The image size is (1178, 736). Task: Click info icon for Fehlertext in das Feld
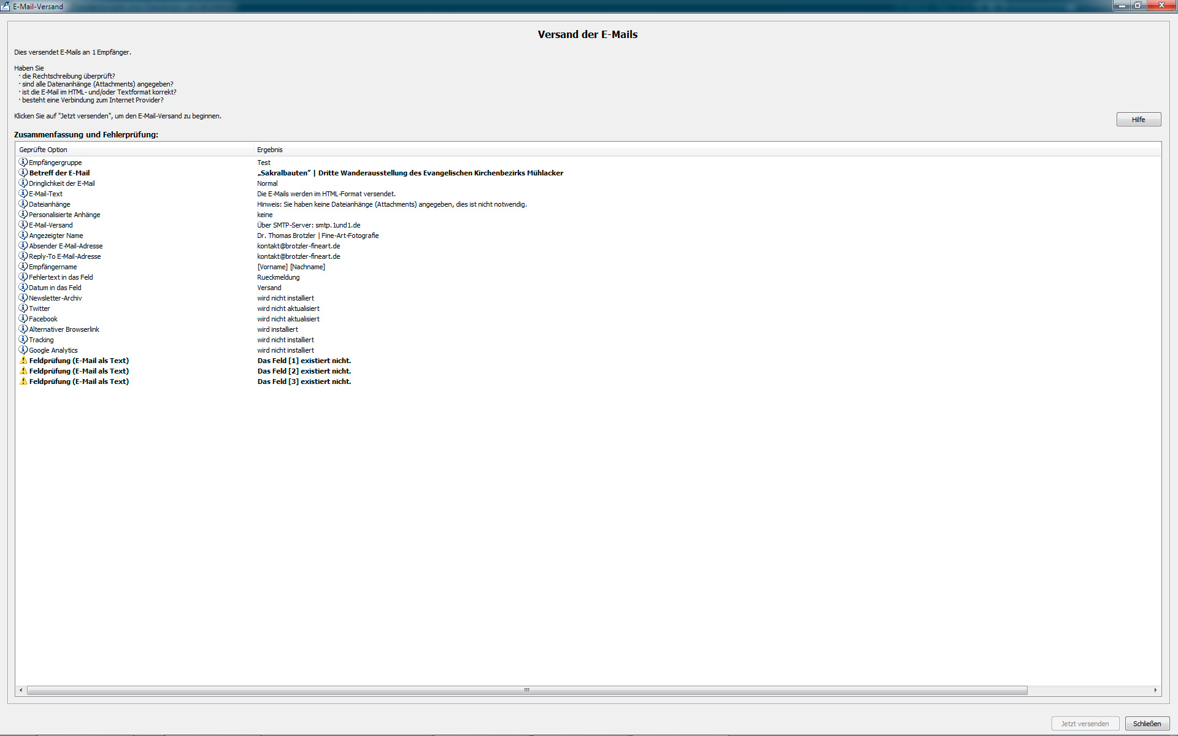pos(23,277)
